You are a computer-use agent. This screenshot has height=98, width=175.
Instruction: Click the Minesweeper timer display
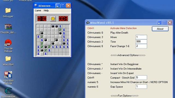[x=63, y=19]
